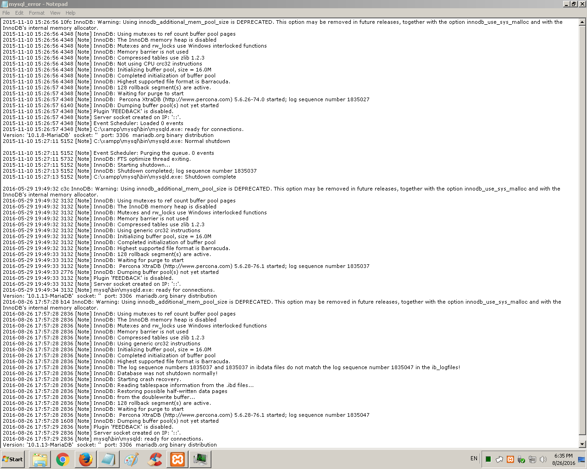Image resolution: width=587 pixels, height=469 pixels.
Task: Open the XAMPP control panel taskbar button
Action: click(x=177, y=459)
